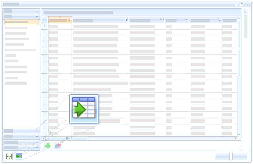The height and width of the screenshot is (164, 253).
Task: Collapse the open group using its up chevron
Action: 37,17
